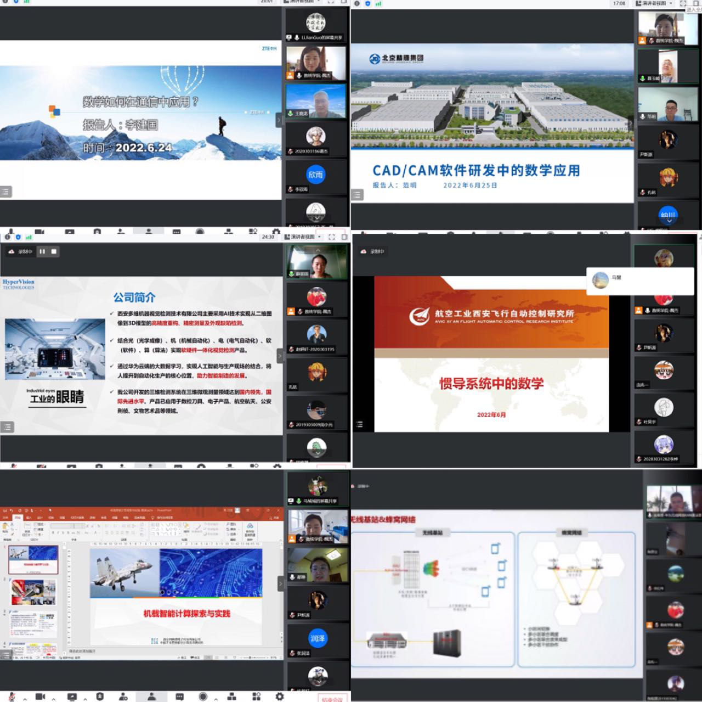Screen dimensions: 702x702
Task: Toggle the camera in the bottom toolbar
Action: click(x=40, y=696)
